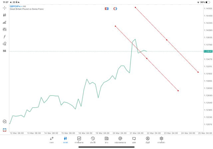The width and height of the screenshot is (213, 149).
Task: Open the ประวัติ history tab
Action: coord(93,140)
